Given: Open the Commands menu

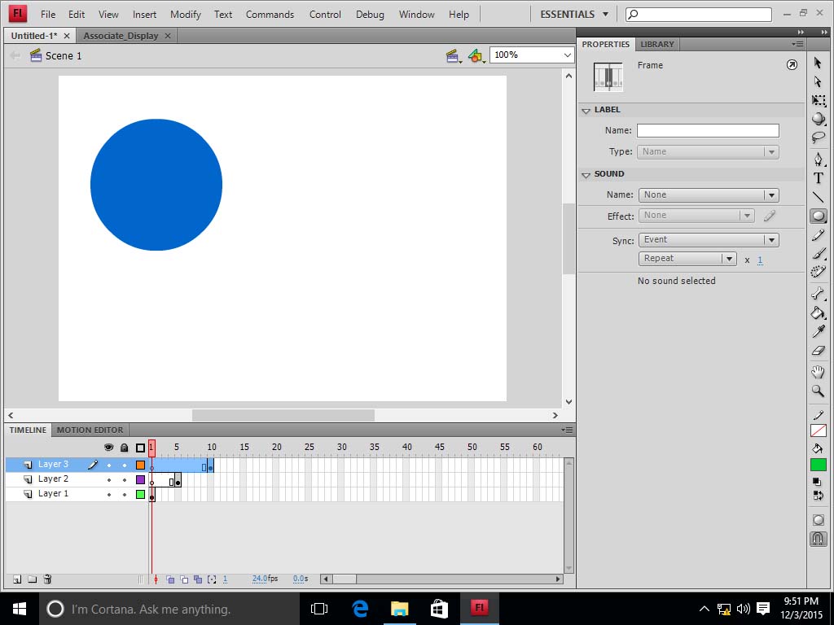Looking at the screenshot, I should [270, 15].
